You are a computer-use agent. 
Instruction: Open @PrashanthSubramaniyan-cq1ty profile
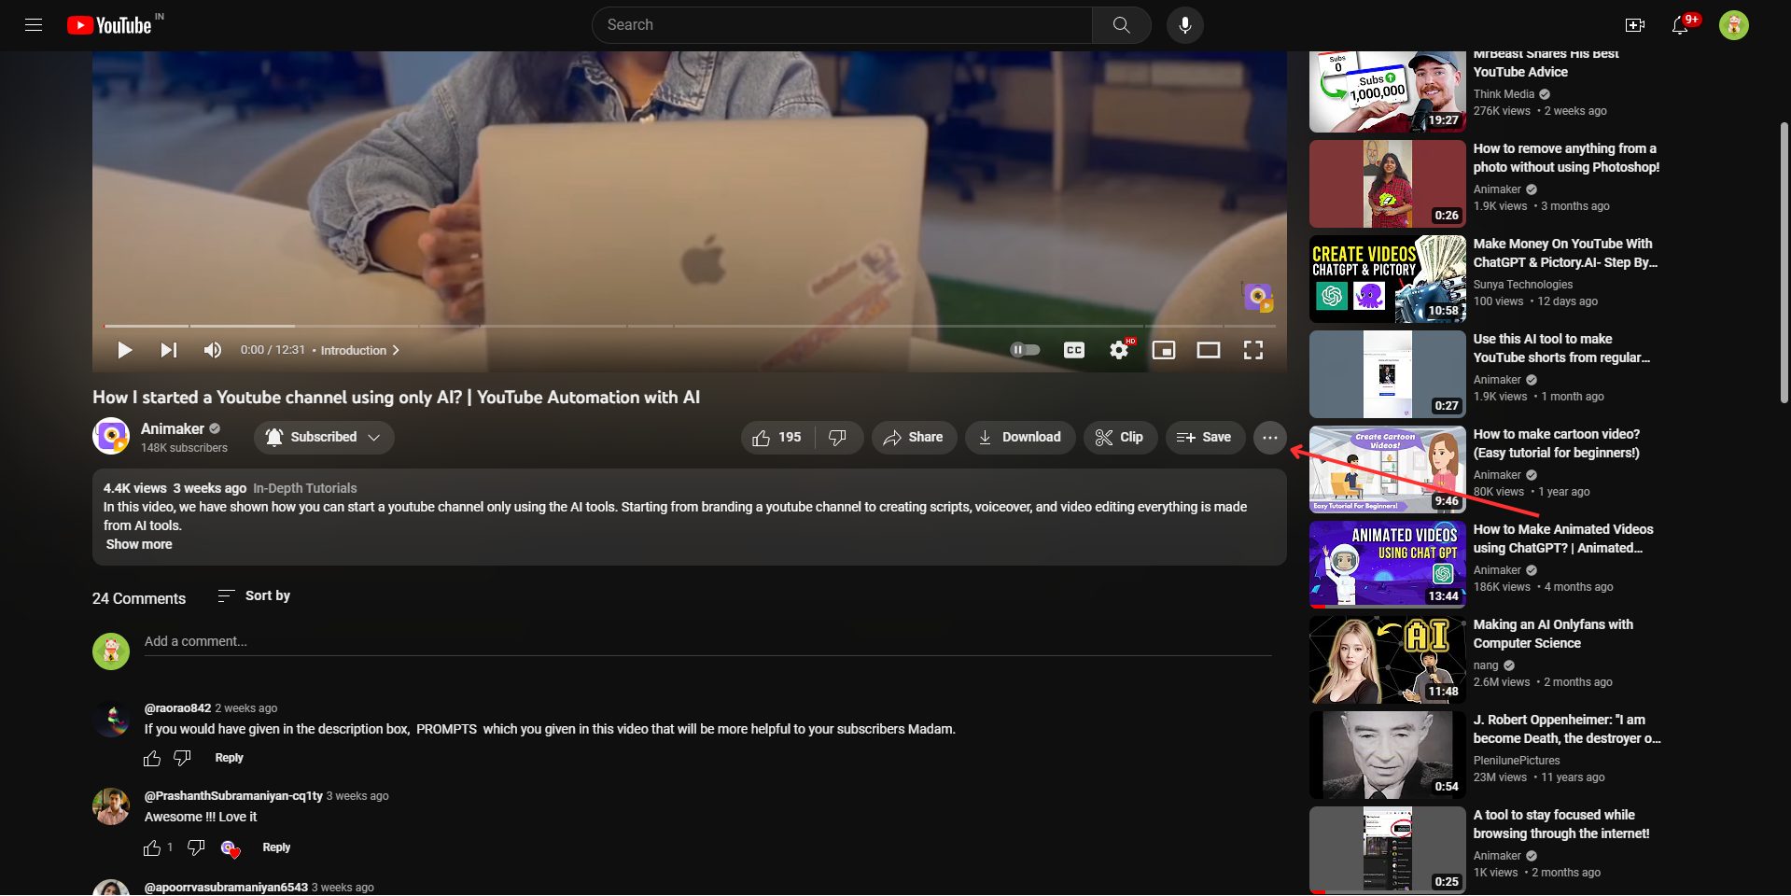tap(233, 796)
